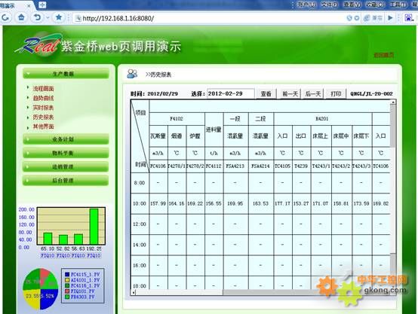Click the 14:00 time row label
This screenshot has height=314, width=418.
coord(140,245)
